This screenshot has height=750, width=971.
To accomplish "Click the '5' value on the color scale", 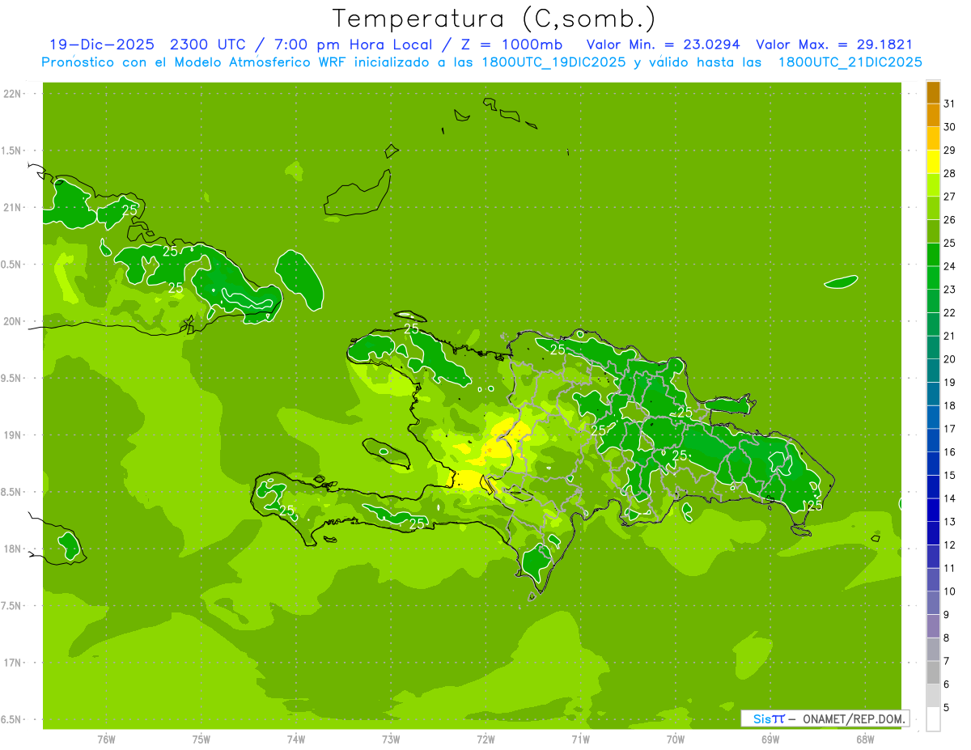I will click(x=947, y=707).
